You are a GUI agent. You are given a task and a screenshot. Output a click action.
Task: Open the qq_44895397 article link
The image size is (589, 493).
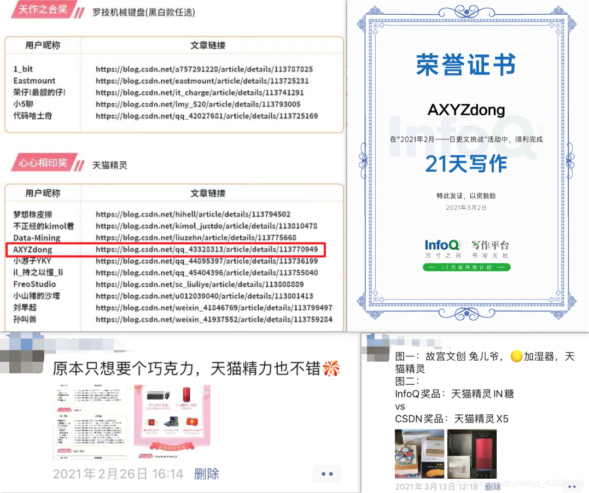pos(207,261)
